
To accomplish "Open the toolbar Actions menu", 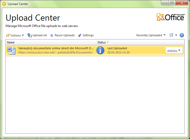I will coord(15,35).
